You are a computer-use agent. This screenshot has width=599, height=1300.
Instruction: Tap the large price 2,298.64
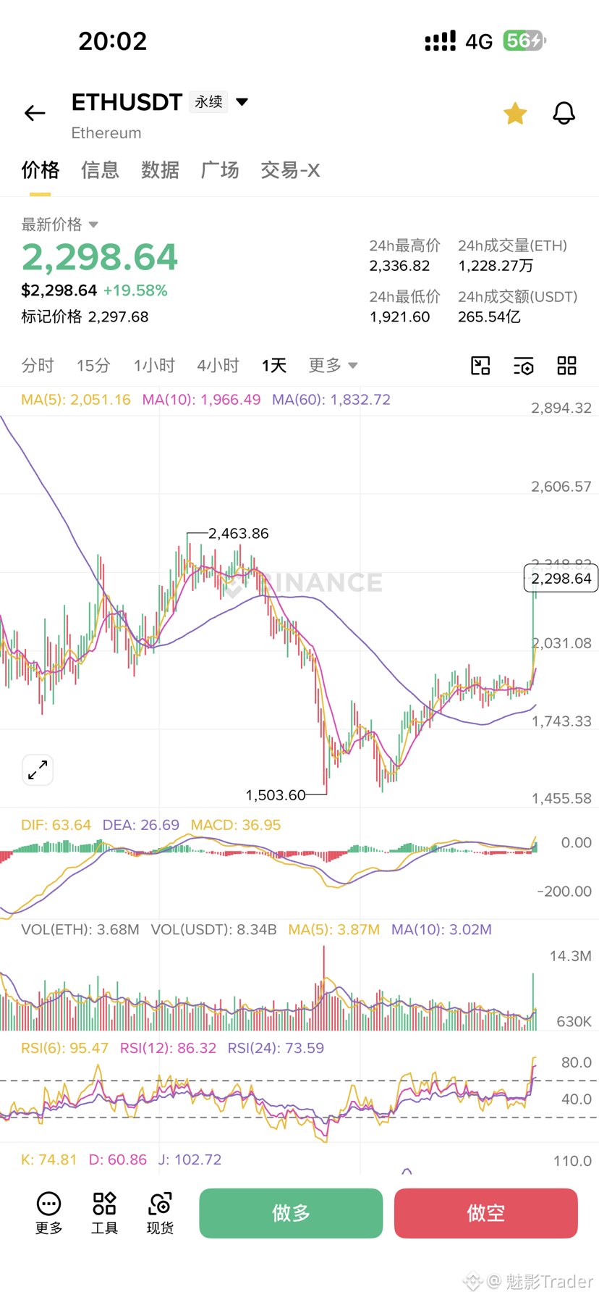click(100, 257)
